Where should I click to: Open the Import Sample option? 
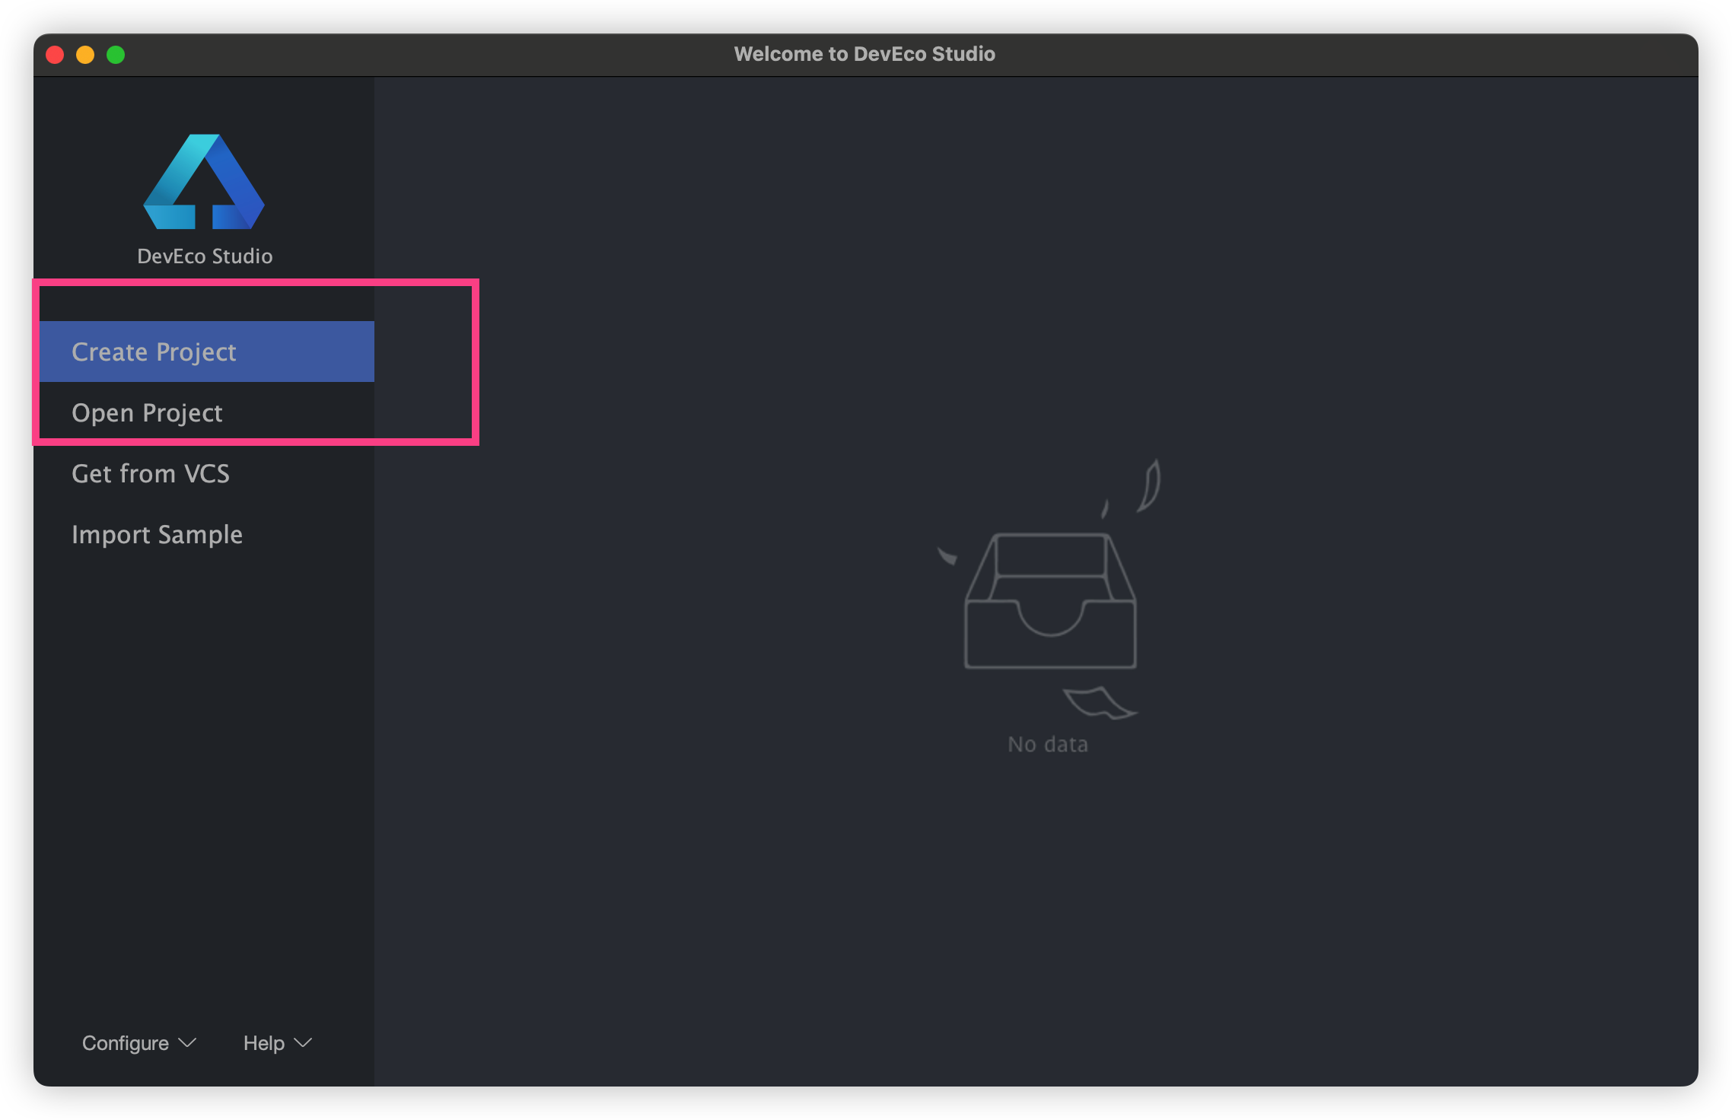point(157,534)
